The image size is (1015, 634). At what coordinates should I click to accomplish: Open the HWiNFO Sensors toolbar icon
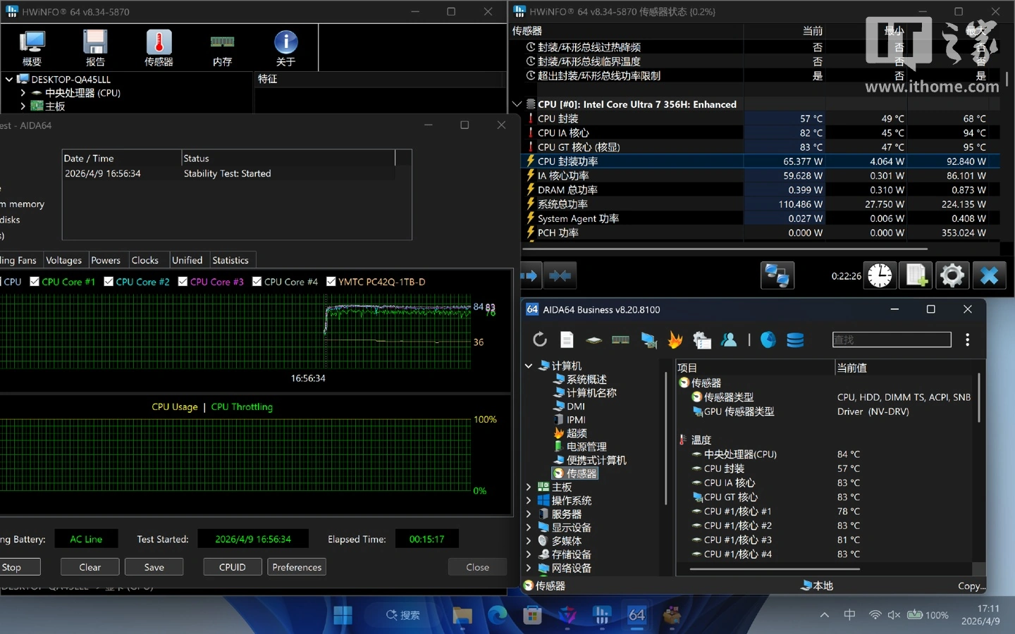click(159, 48)
